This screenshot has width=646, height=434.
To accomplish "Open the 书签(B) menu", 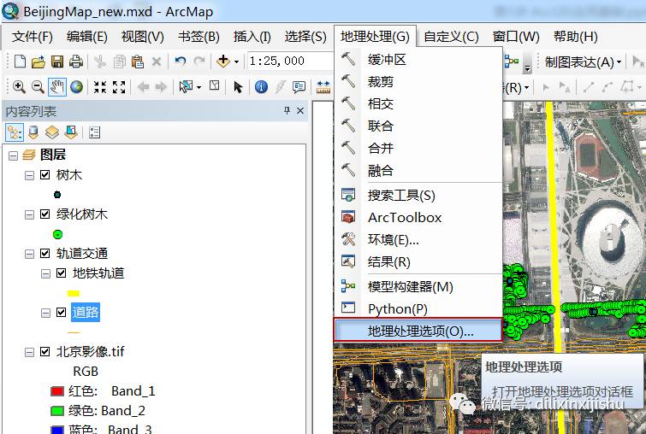I will point(199,37).
